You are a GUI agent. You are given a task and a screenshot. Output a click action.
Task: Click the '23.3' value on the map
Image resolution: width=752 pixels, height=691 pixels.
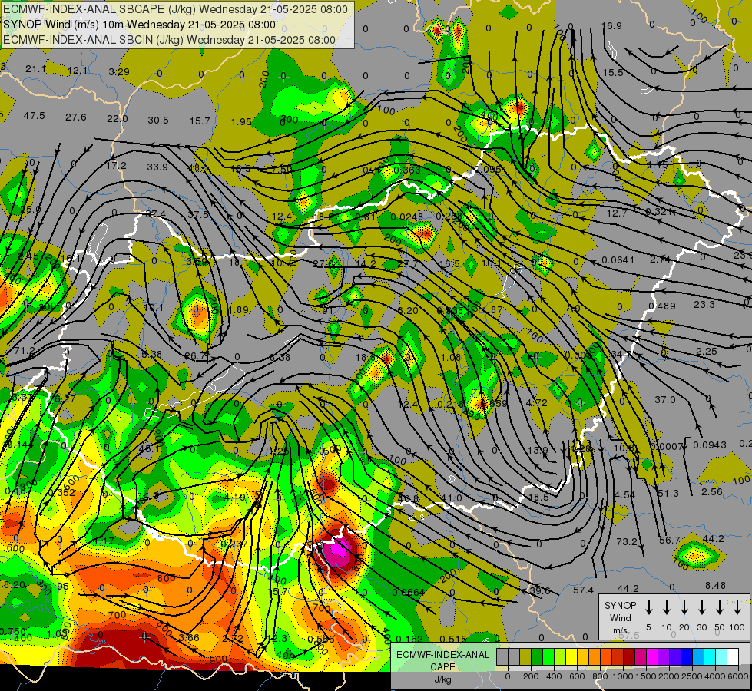click(704, 304)
